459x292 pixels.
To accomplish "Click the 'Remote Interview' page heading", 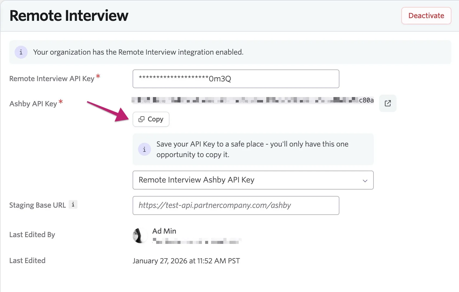I will (x=69, y=16).
